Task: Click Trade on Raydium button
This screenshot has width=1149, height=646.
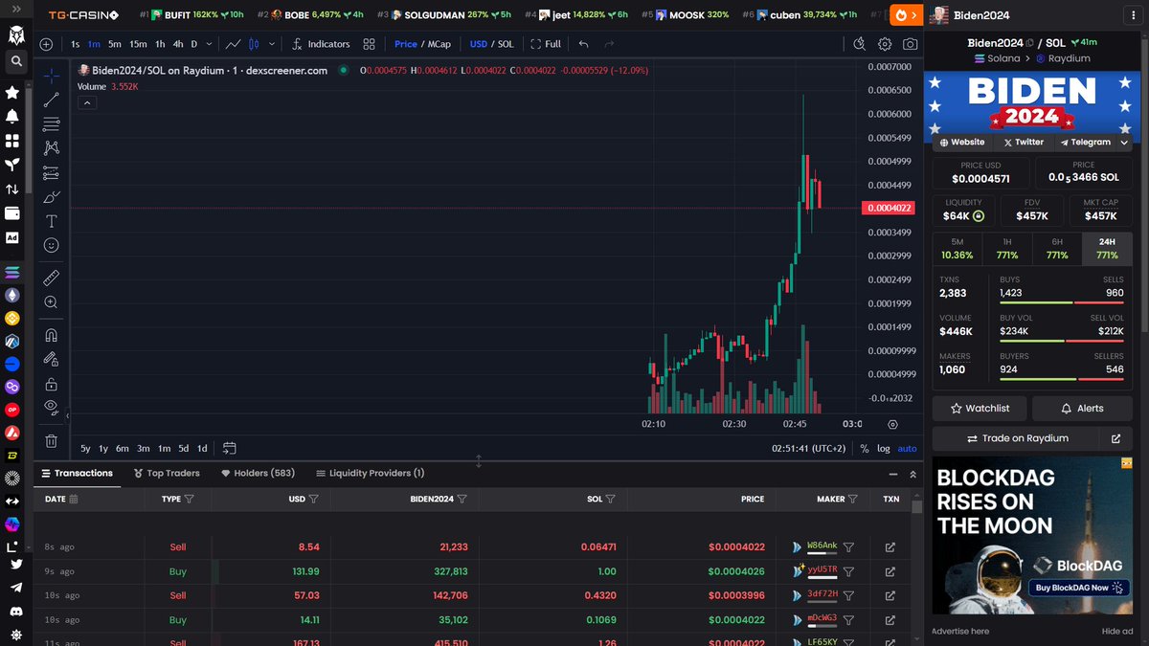Action: (1017, 438)
